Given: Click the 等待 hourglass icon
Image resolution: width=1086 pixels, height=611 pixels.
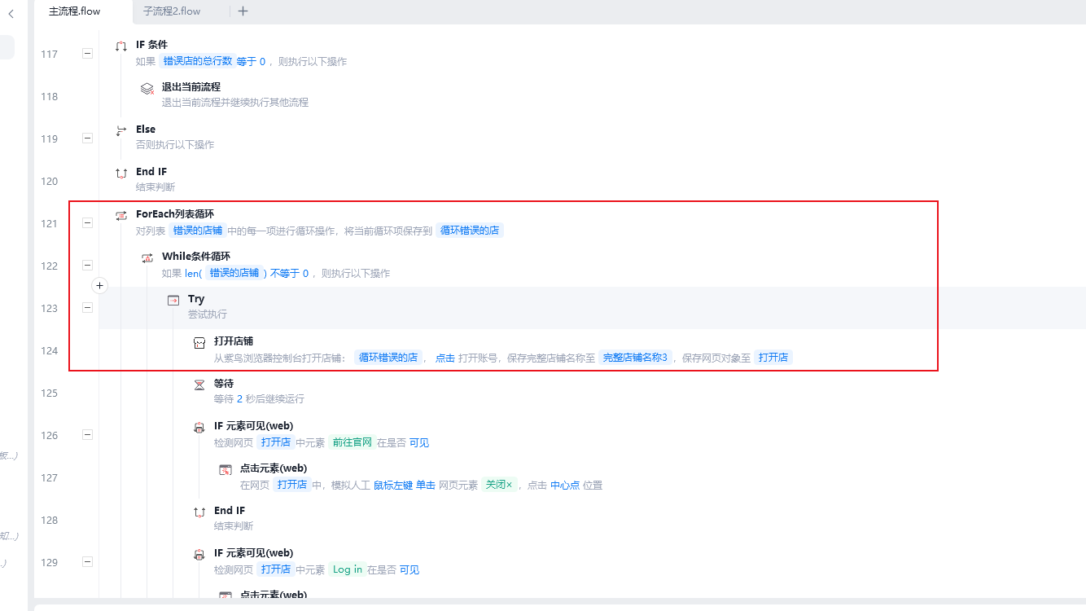Looking at the screenshot, I should click(x=199, y=385).
